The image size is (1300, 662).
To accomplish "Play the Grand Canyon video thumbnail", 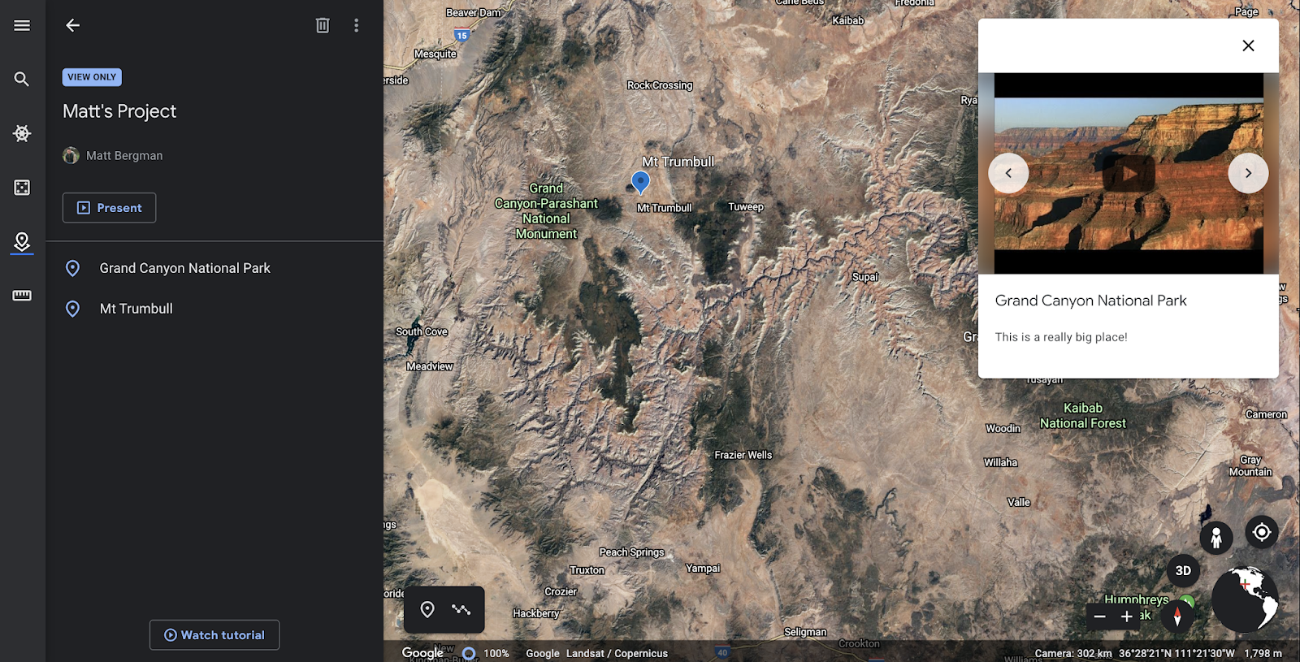I will pyautogui.click(x=1129, y=174).
